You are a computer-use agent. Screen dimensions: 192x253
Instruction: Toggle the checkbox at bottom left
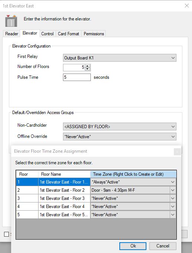click(x=6, y=234)
